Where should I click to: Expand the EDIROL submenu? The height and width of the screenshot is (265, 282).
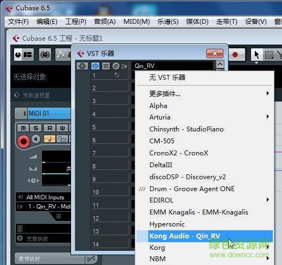click(x=204, y=200)
